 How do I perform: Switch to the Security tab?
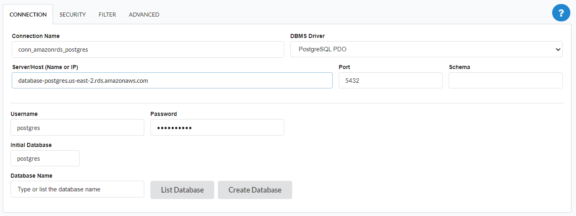pos(72,15)
